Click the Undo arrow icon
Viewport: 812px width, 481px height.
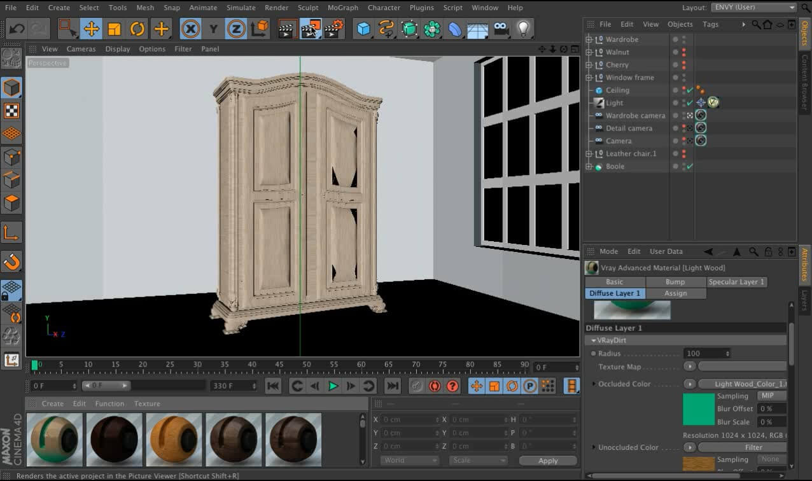click(x=17, y=29)
